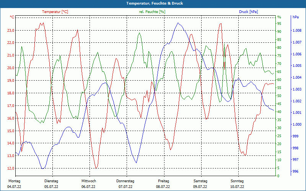
Task: Click the date 10.07.22
Action: click(x=237, y=187)
